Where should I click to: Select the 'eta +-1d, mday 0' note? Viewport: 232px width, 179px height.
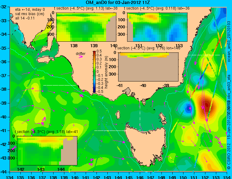tap(30, 10)
